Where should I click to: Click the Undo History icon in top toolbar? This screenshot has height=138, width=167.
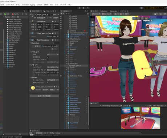pos(141,8)
